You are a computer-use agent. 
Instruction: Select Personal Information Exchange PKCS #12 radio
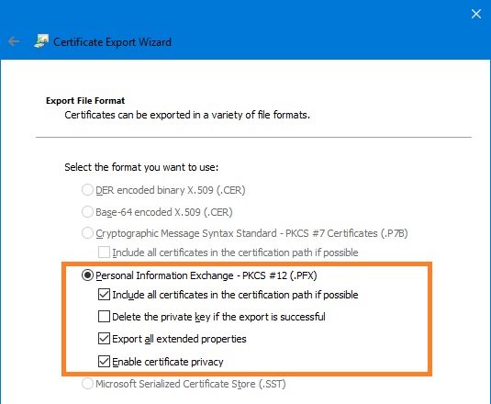87,275
